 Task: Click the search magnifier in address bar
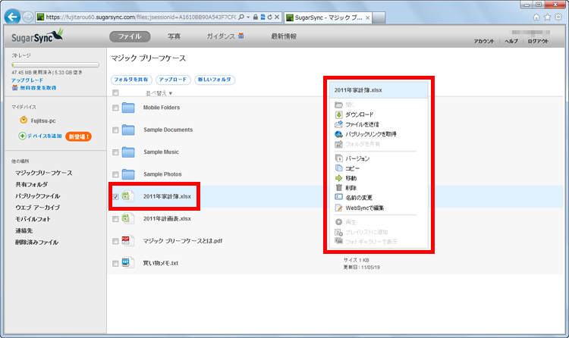tap(241, 17)
